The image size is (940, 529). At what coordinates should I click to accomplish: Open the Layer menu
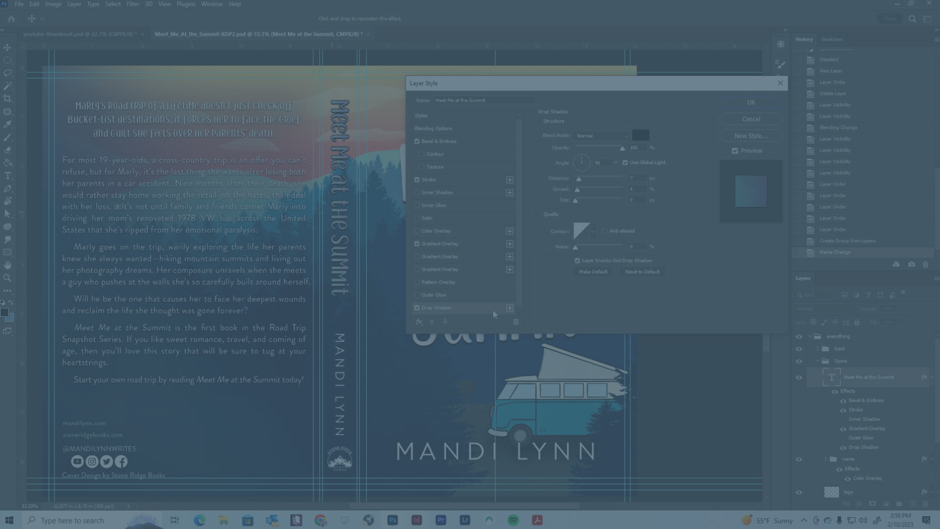point(74,4)
